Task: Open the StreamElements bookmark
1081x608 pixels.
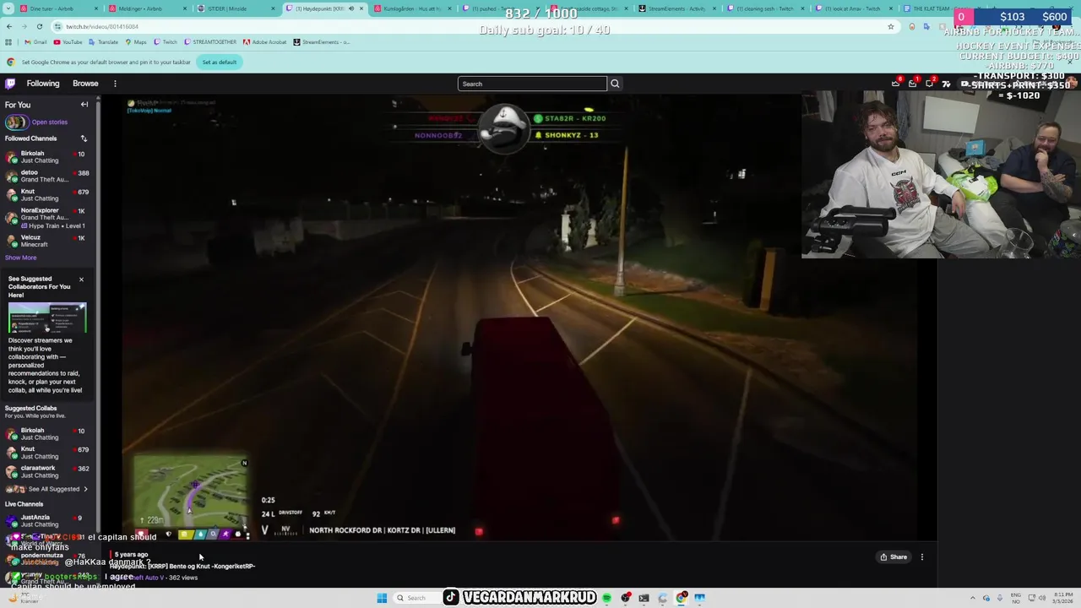Action: coord(322,42)
